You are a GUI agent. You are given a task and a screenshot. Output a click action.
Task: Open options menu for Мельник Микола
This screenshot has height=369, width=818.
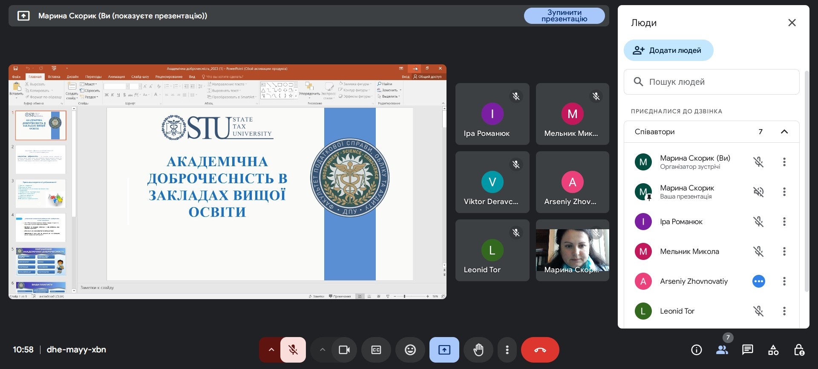click(784, 251)
